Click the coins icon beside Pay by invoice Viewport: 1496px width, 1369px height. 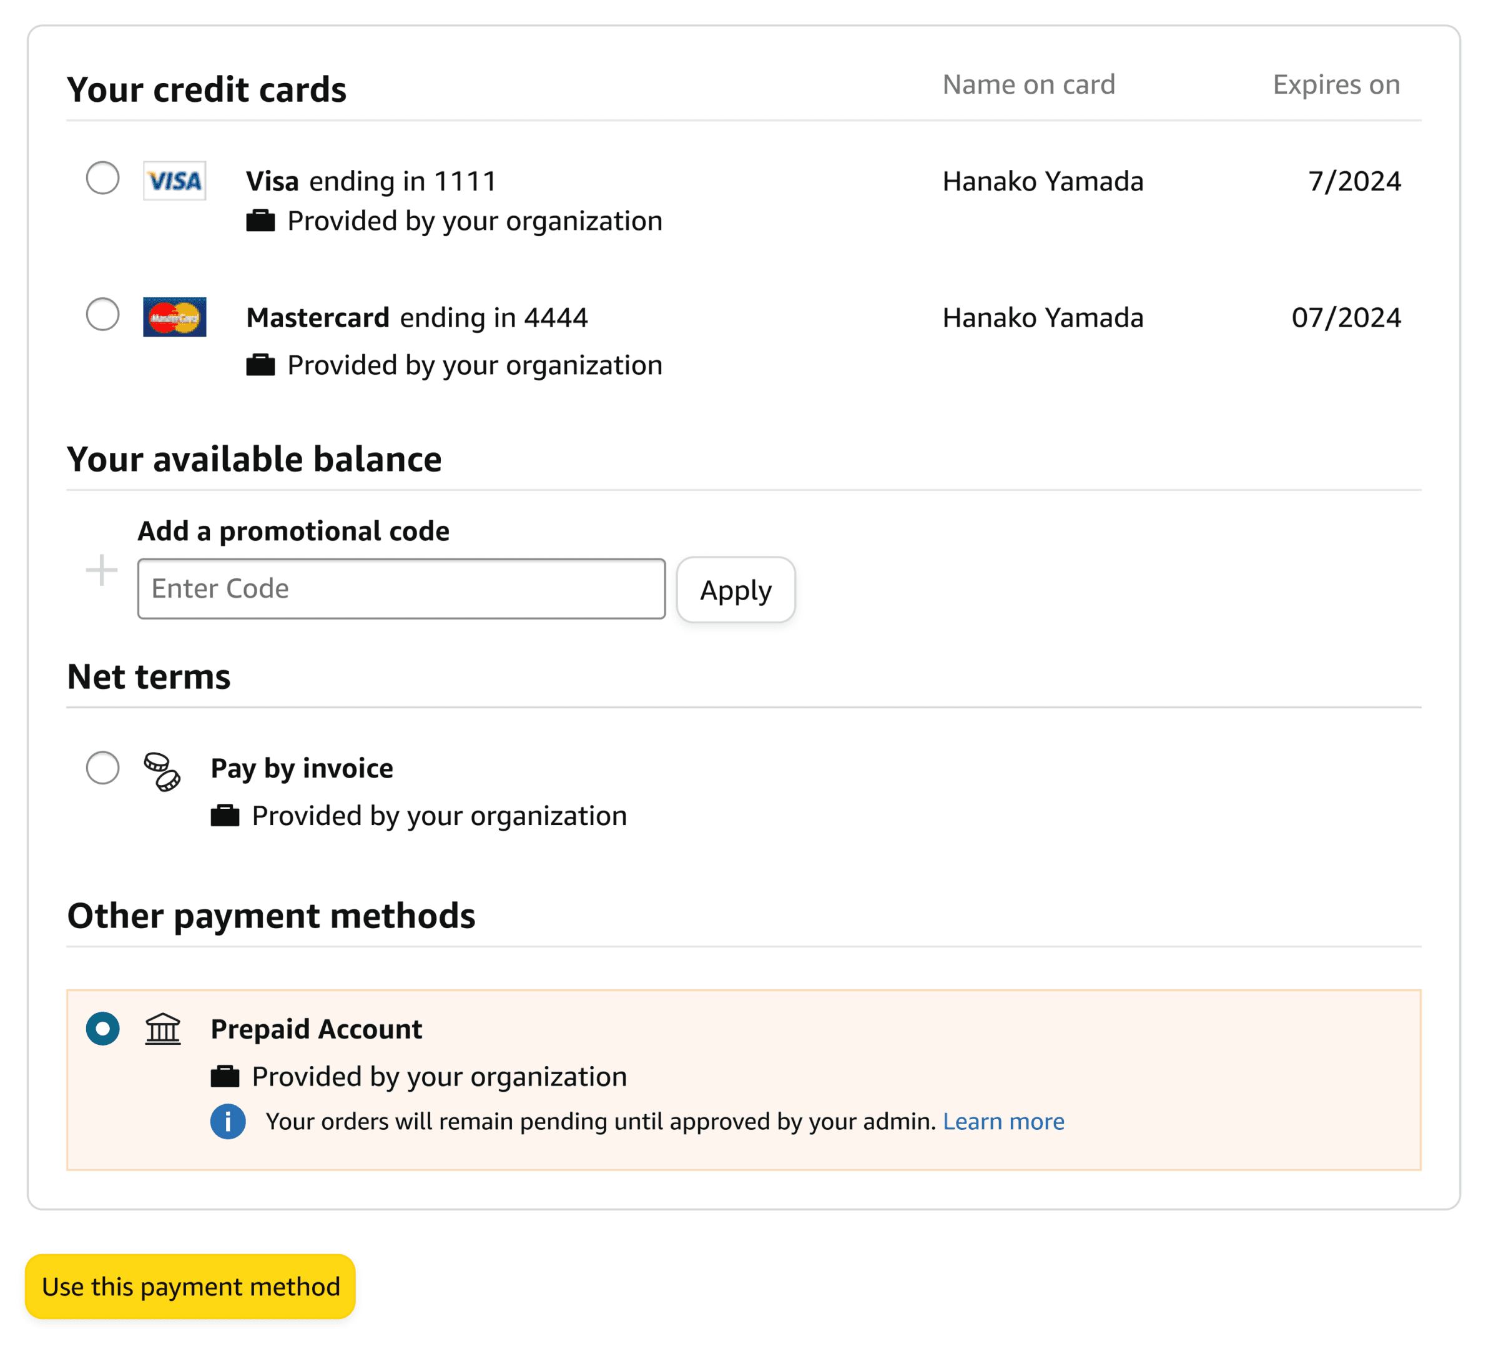tap(162, 771)
